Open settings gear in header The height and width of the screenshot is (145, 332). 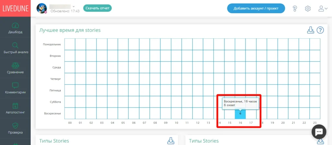(x=308, y=9)
